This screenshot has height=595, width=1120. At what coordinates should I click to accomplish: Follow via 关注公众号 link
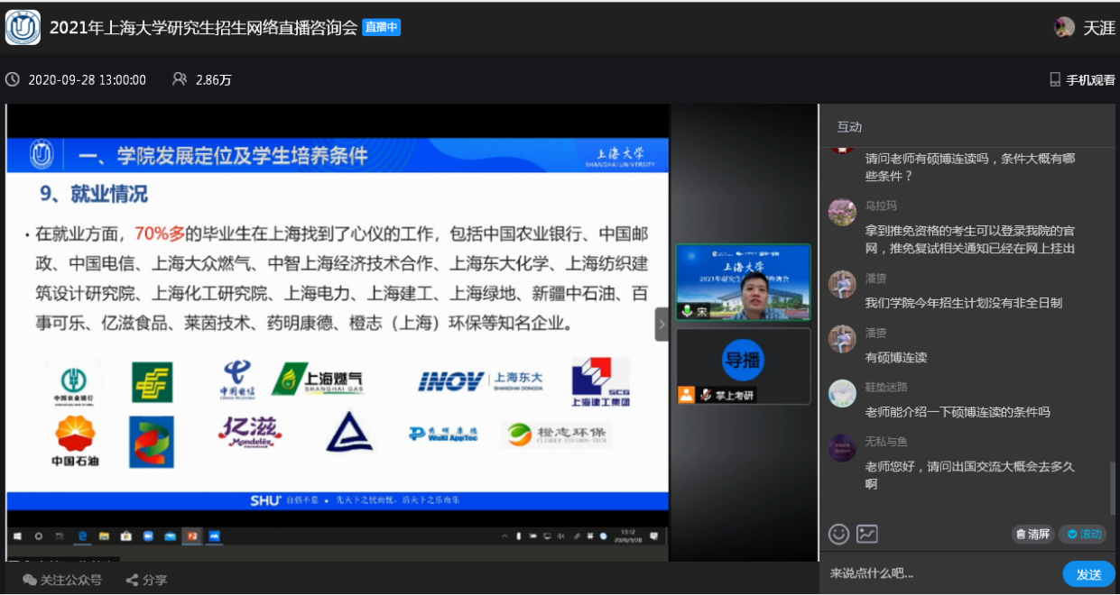pyautogui.click(x=62, y=580)
